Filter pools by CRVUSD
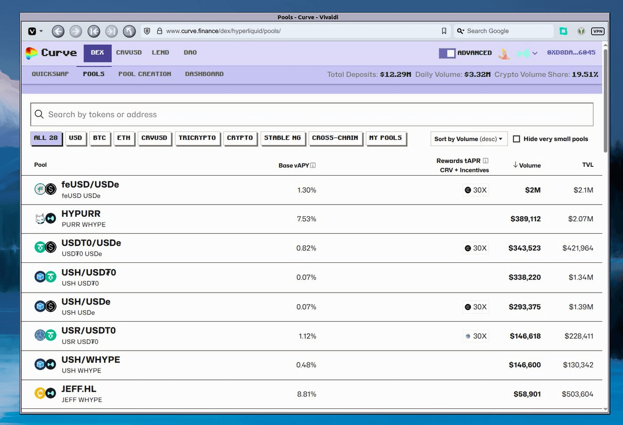The height and width of the screenshot is (425, 623). [155, 138]
